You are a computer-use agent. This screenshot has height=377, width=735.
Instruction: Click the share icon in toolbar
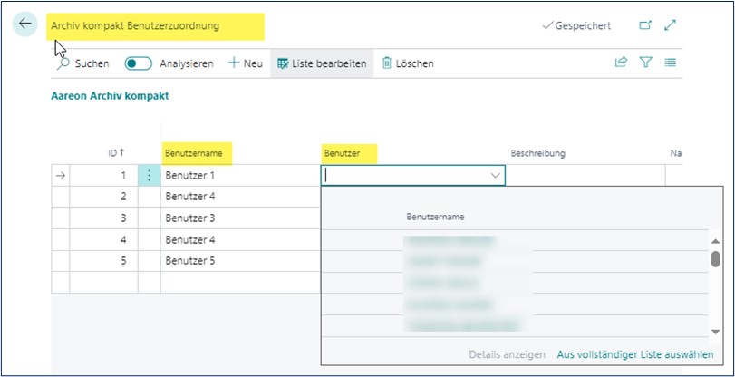pos(621,63)
